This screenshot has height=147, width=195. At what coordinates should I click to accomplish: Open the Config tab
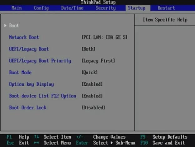click(41, 8)
